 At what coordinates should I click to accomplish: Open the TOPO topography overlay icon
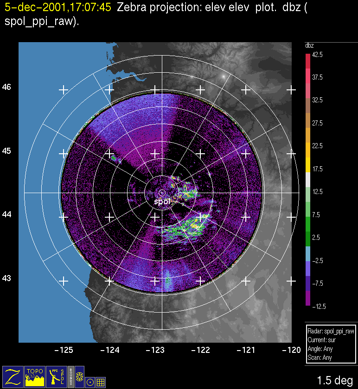pos(35,376)
